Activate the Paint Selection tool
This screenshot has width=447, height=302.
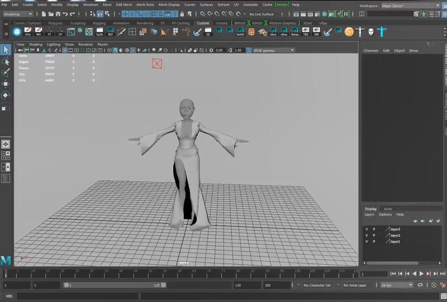6,72
